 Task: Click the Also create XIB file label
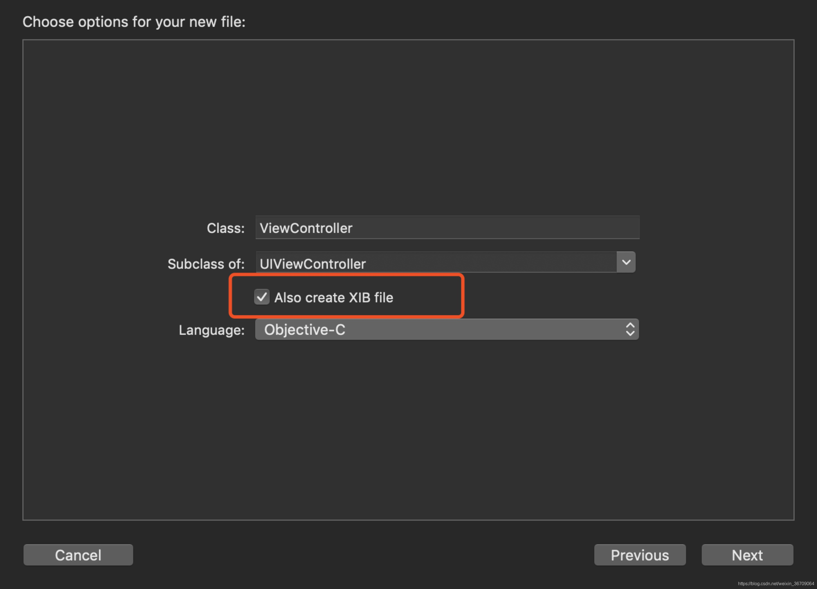click(334, 298)
